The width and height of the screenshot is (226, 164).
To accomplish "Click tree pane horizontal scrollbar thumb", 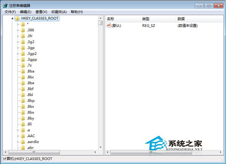I will pos(34,152).
